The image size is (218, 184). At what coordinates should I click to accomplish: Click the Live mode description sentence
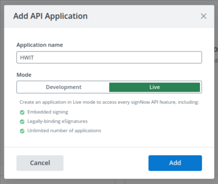[x=109, y=102]
